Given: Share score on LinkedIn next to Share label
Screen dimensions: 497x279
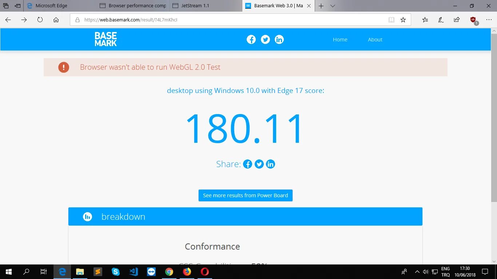Looking at the screenshot, I should [270, 164].
